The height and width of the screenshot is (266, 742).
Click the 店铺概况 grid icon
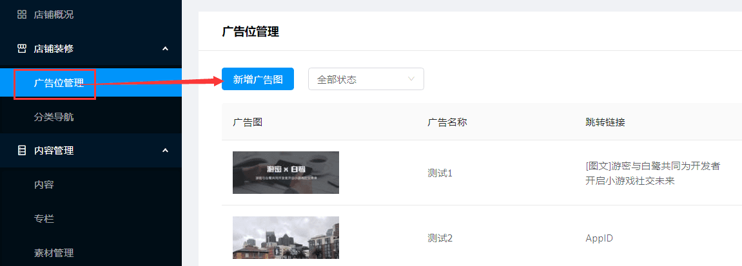click(21, 14)
